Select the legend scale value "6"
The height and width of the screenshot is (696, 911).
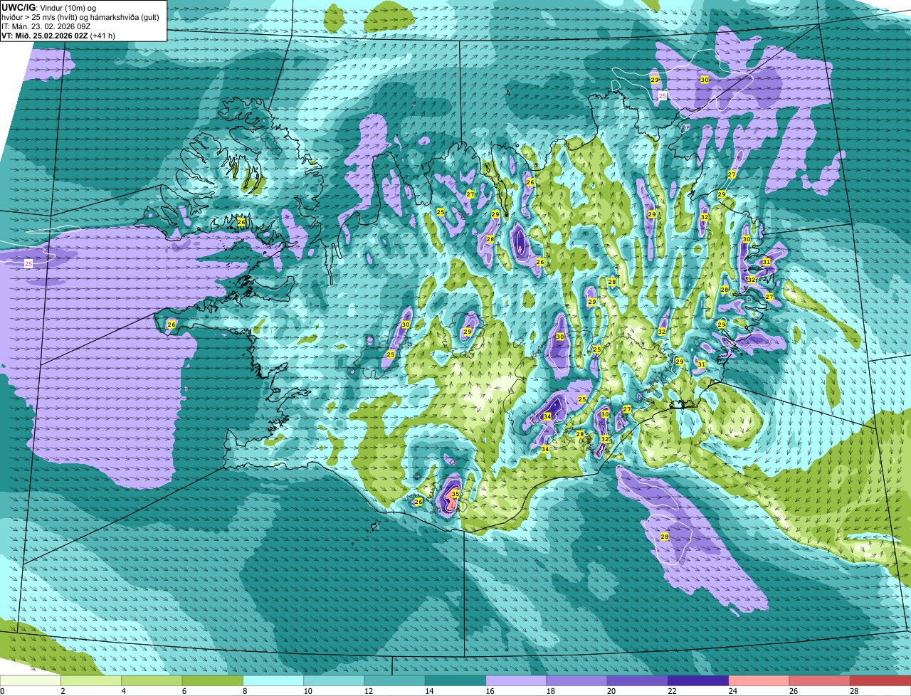[184, 691]
